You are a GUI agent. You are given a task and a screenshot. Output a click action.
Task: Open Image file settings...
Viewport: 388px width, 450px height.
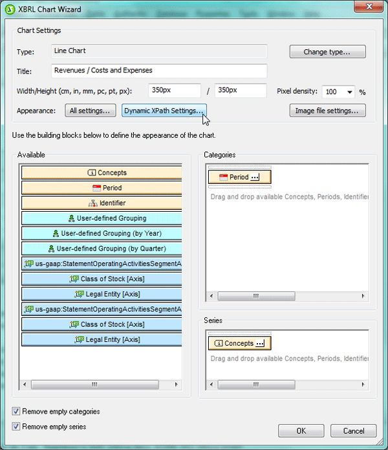[327, 111]
